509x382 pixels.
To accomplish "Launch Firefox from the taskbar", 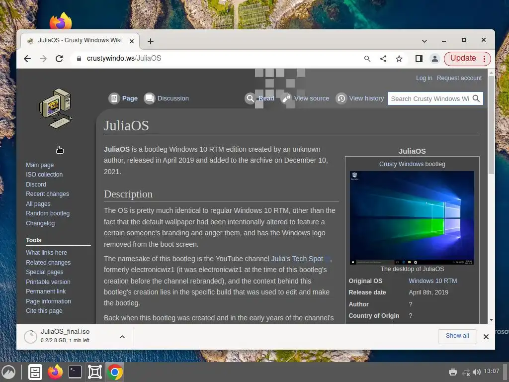I will (55, 372).
